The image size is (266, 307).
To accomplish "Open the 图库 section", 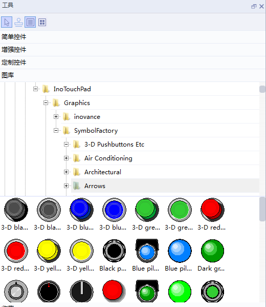I will coord(132,75).
